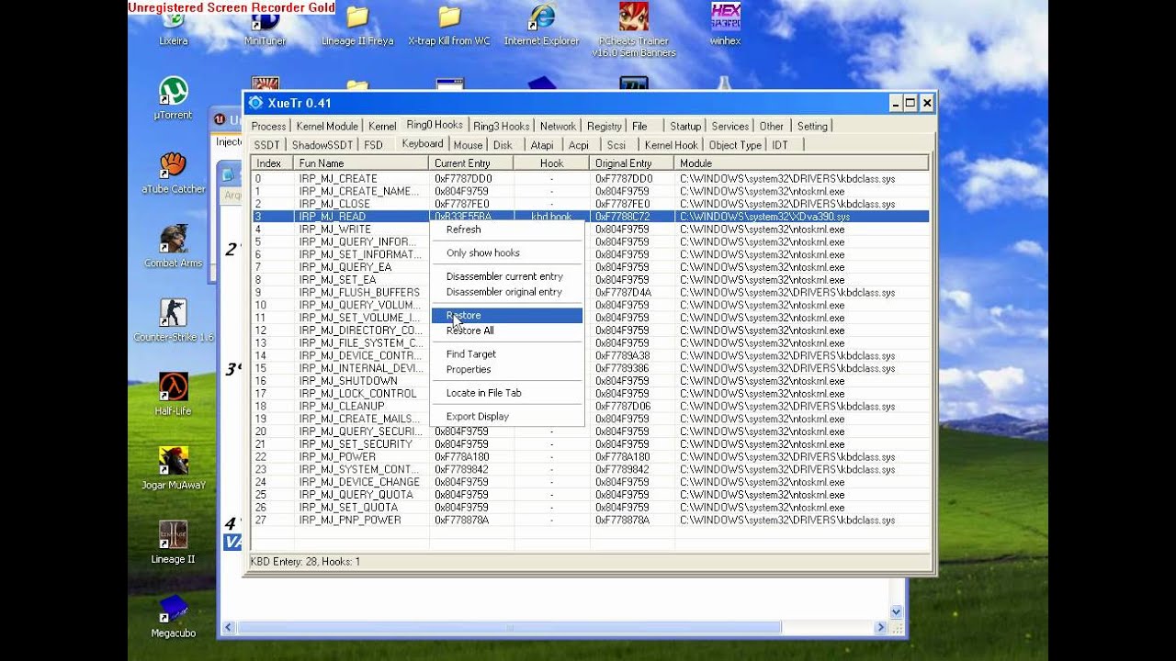Click the Index column header
Image resolution: width=1176 pixels, height=661 pixels.
272,163
